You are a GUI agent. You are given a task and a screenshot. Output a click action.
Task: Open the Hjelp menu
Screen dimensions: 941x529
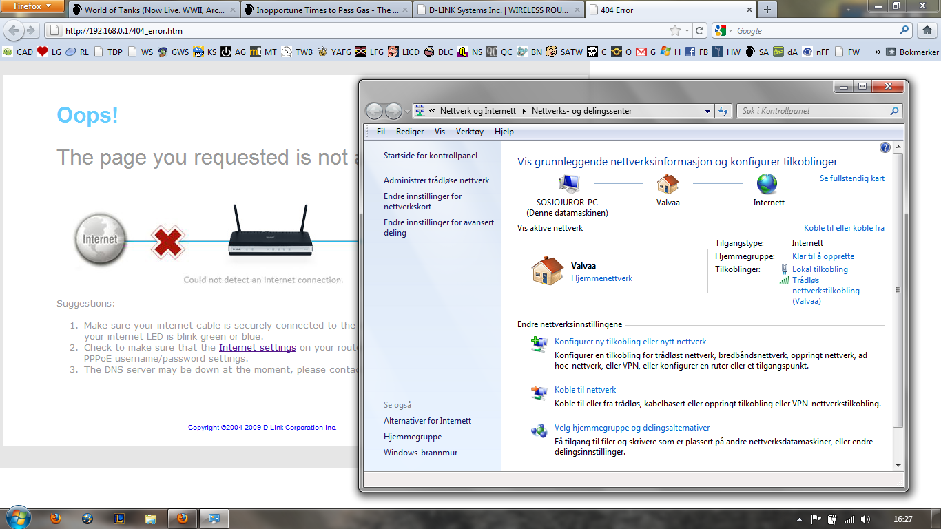pos(504,132)
